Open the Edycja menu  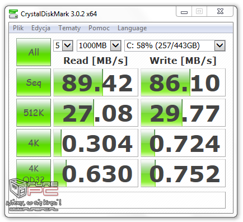tap(41, 28)
